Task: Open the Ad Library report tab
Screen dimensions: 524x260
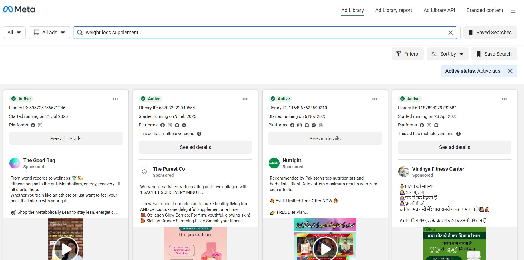Action: (393, 10)
